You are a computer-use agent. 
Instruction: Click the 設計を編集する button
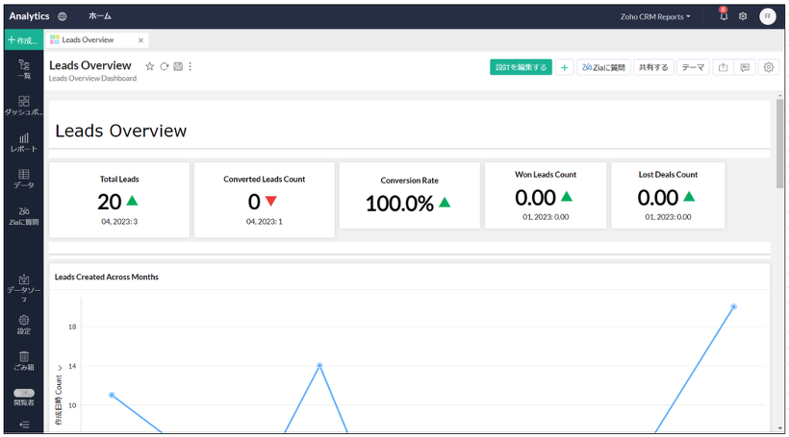pyautogui.click(x=521, y=67)
